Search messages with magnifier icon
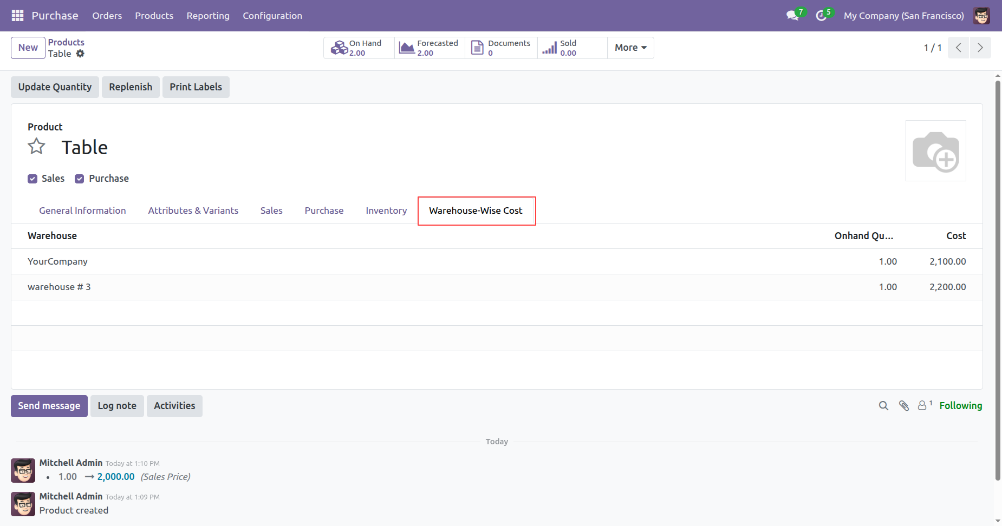This screenshot has width=1002, height=526. click(883, 406)
